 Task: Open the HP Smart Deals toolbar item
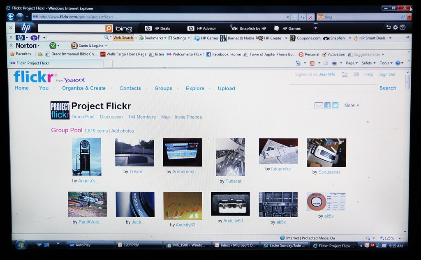[x=372, y=38]
